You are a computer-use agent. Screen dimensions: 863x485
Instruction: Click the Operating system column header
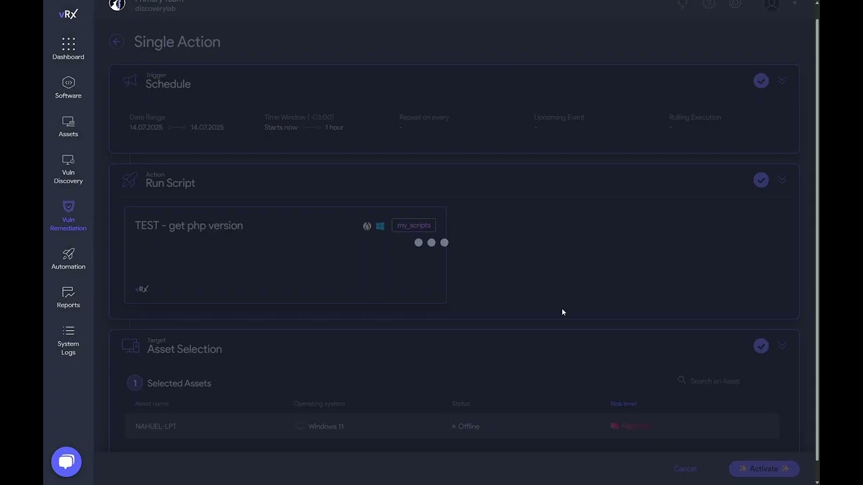click(x=319, y=404)
